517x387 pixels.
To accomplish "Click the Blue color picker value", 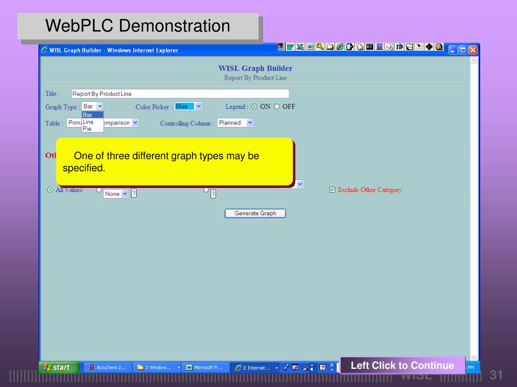I will click(x=184, y=106).
